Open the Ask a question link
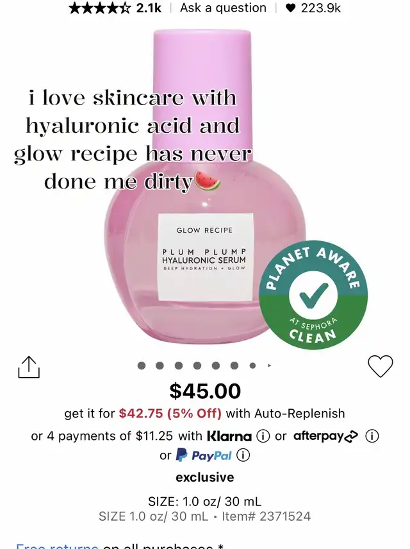410x549 pixels. coord(223,8)
